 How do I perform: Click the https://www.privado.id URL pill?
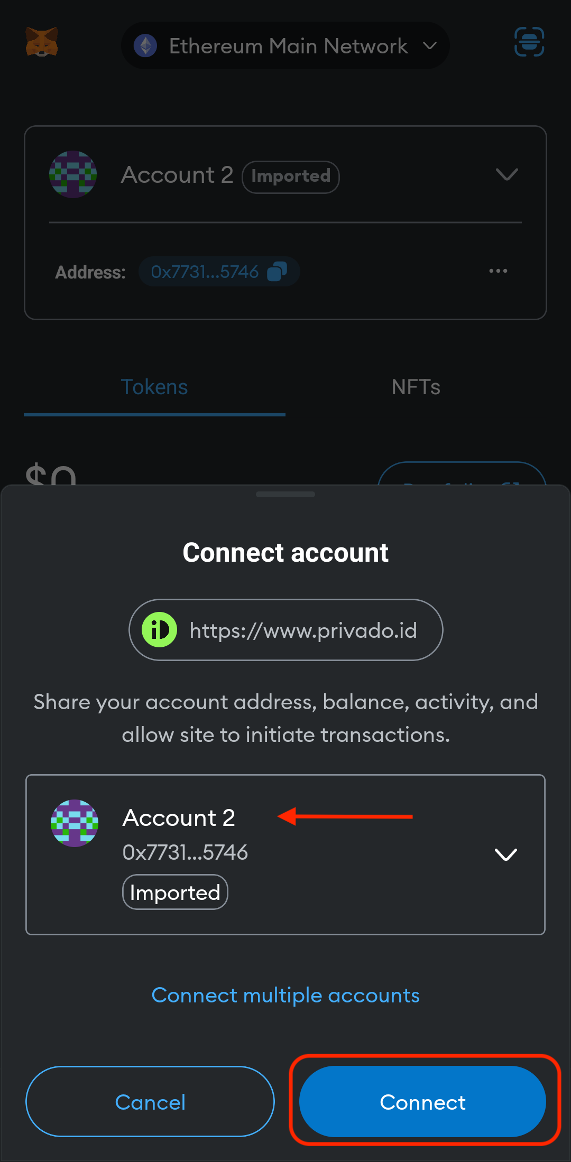[286, 630]
